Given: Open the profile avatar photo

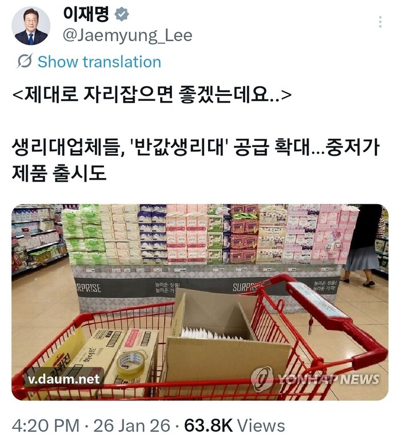Looking at the screenshot, I should (x=31, y=26).
